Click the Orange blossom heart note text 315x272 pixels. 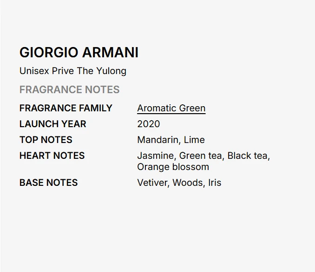173,167
